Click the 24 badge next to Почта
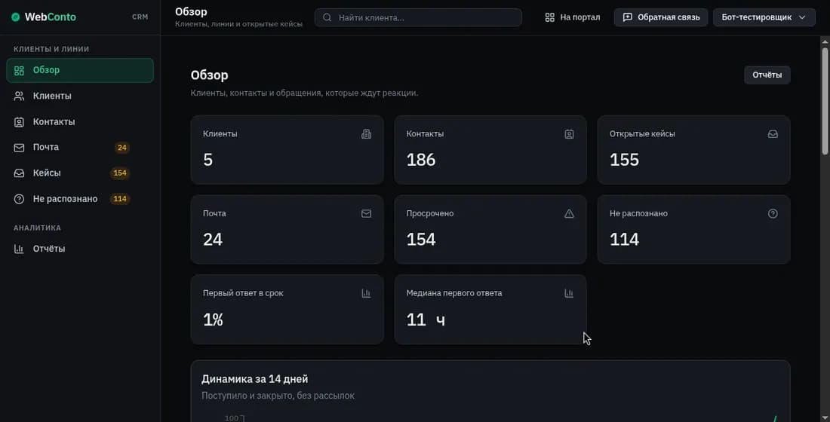The height and width of the screenshot is (422, 830). 121,148
